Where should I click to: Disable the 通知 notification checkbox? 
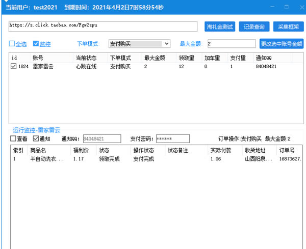pos(36,139)
